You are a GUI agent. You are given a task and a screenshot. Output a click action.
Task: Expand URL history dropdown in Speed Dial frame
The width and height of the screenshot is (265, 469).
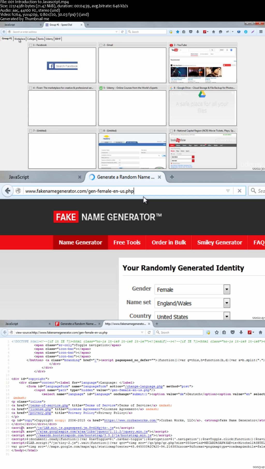(x=116, y=32)
